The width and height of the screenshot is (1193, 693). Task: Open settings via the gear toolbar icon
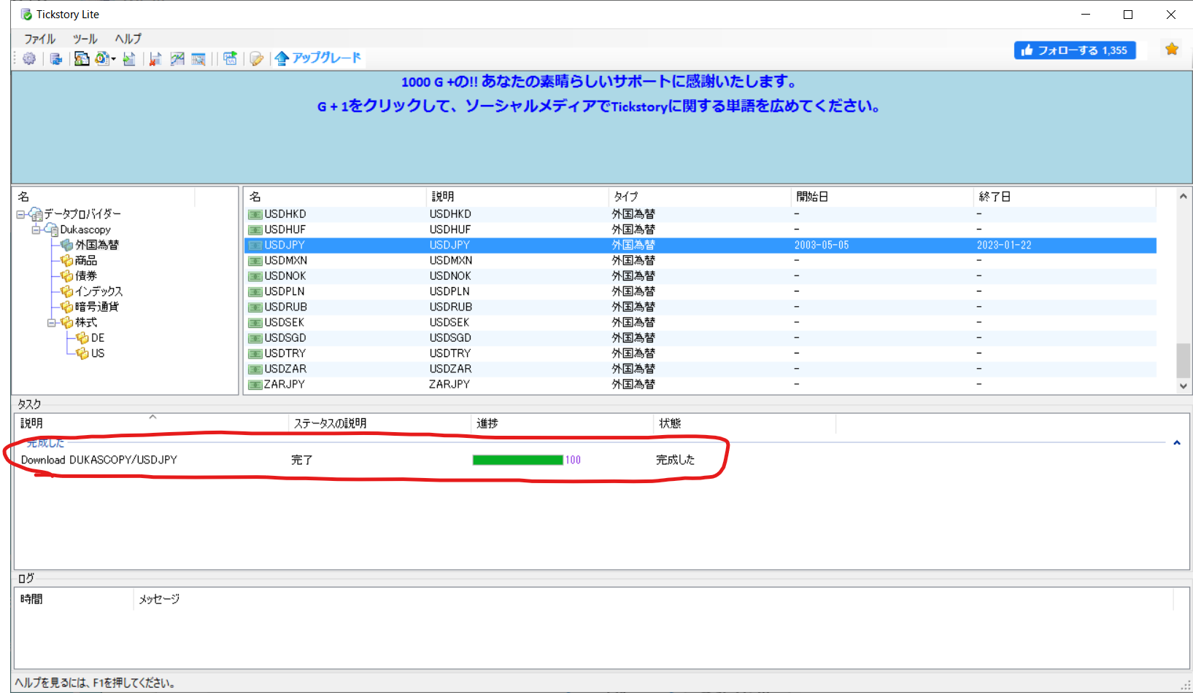point(29,59)
